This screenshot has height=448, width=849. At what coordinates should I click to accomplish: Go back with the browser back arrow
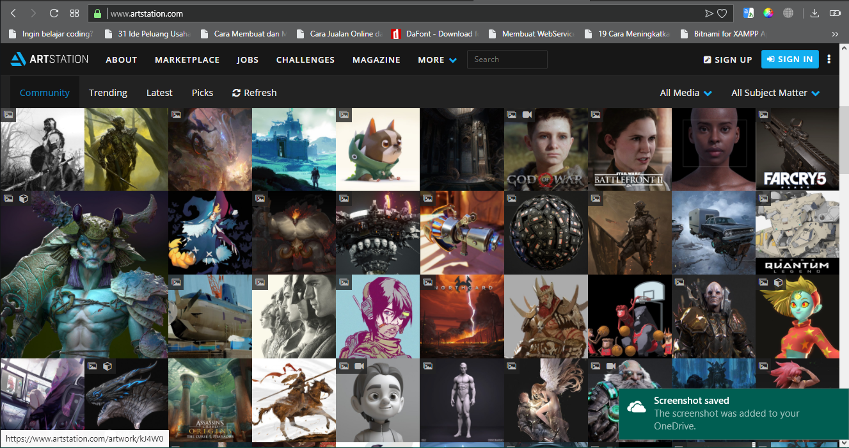pyautogui.click(x=13, y=13)
